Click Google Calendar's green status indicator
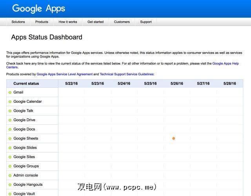Screen dimensions: 251x196 [10, 102]
